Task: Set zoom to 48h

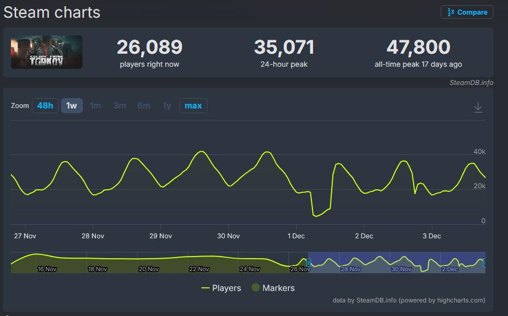Action: pos(45,105)
